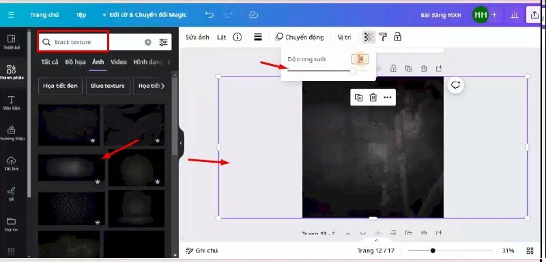546x262 pixels.
Task: Open the Vẽ draw panel
Action: [x=12, y=194]
